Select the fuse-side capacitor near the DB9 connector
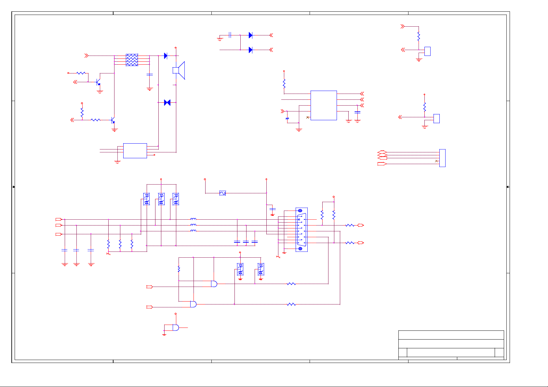The image size is (548, 387). click(273, 209)
